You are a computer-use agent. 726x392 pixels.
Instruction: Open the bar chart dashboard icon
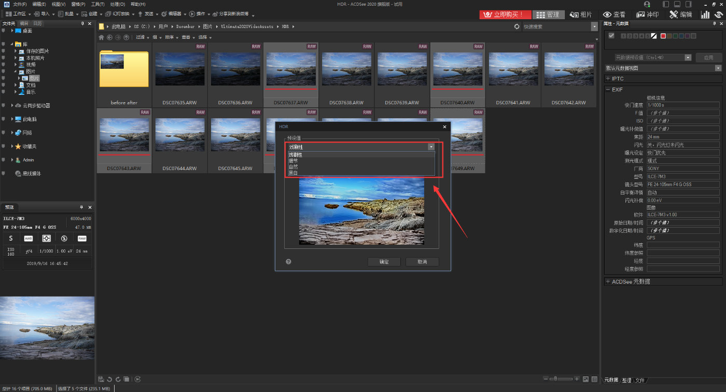pyautogui.click(x=705, y=15)
